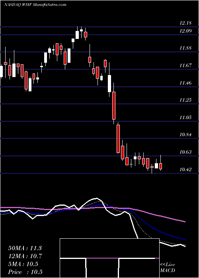Select the 11.46 price level label

pos(185,83)
